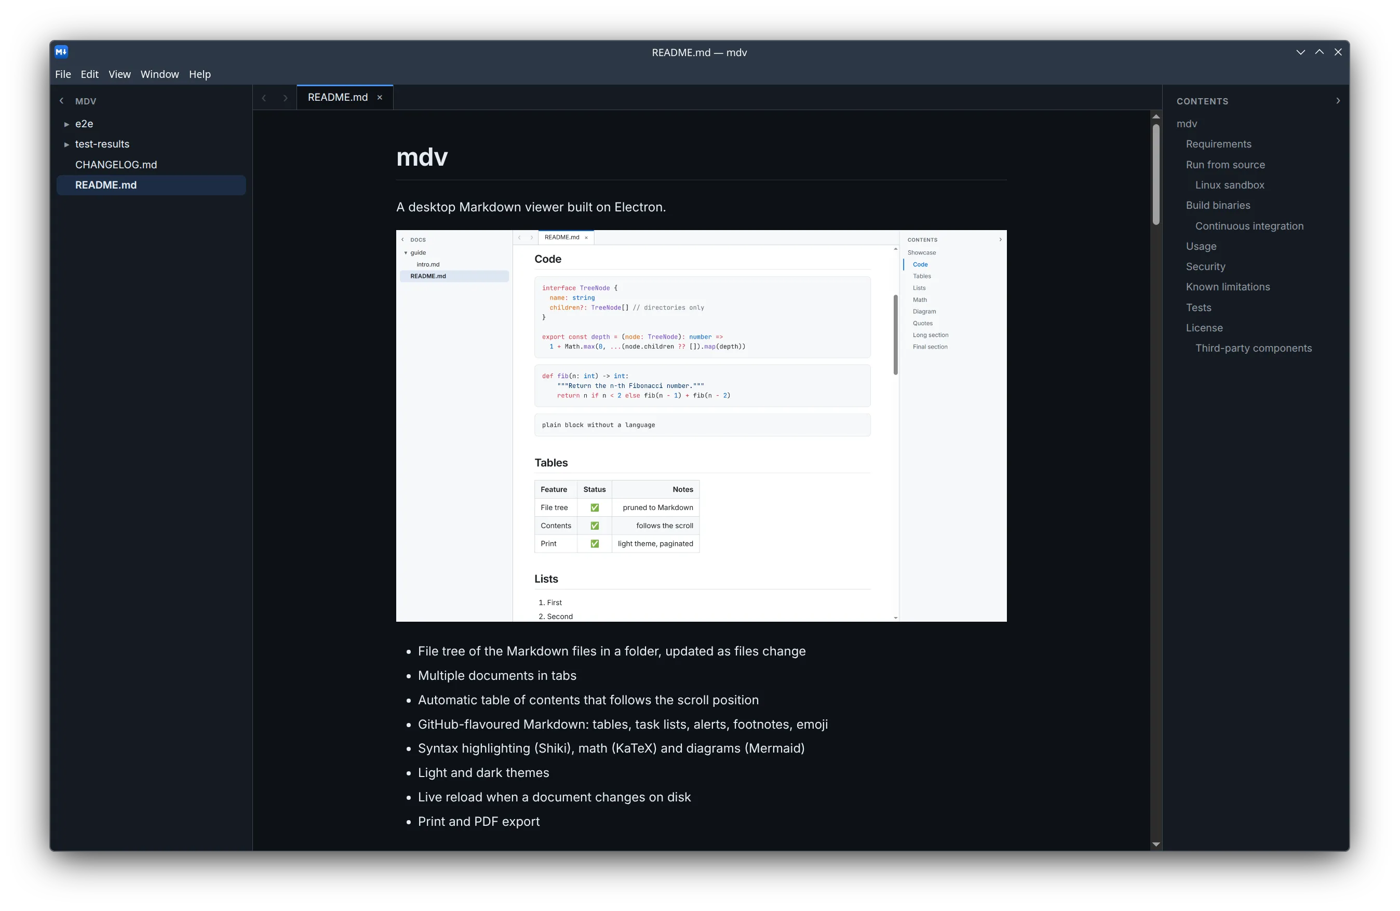
Task: Open CHANGELOG.md in the file tree
Action: (x=151, y=165)
